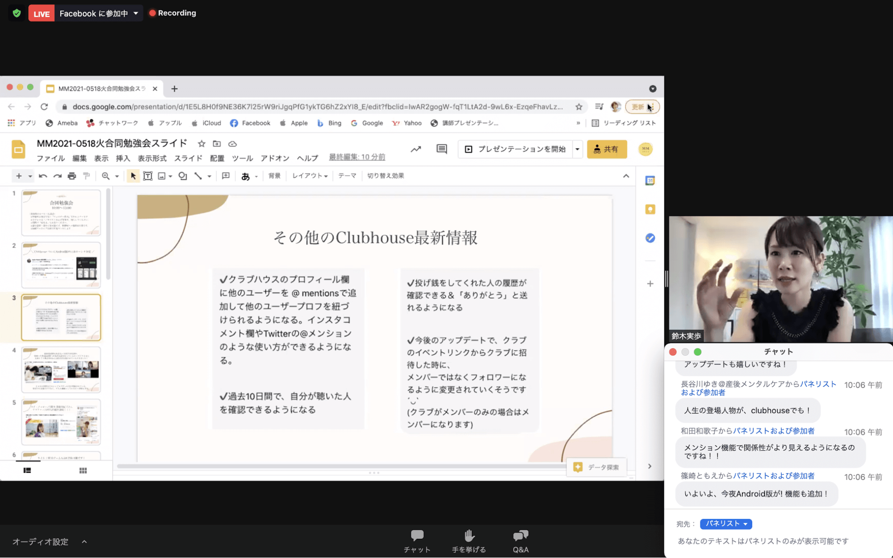Bookmark page with star in address bar

point(579,107)
